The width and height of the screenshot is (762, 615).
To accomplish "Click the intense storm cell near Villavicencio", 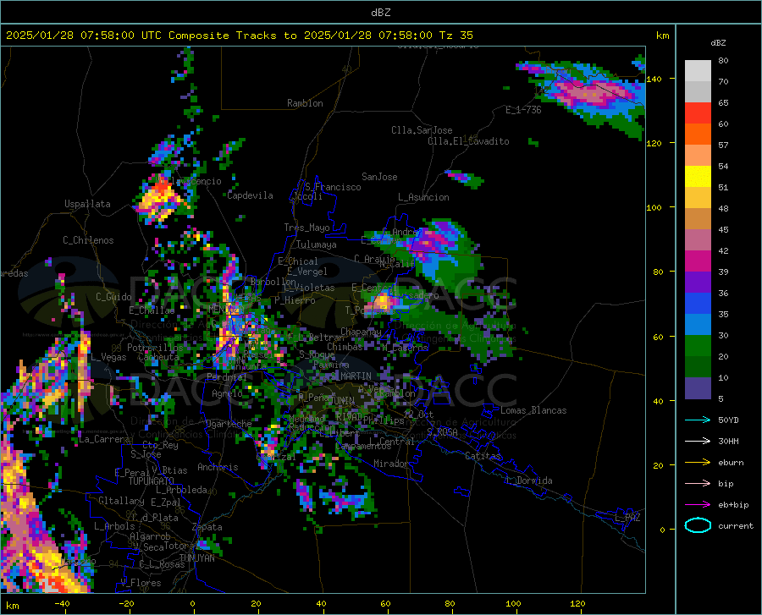I will click(160, 200).
